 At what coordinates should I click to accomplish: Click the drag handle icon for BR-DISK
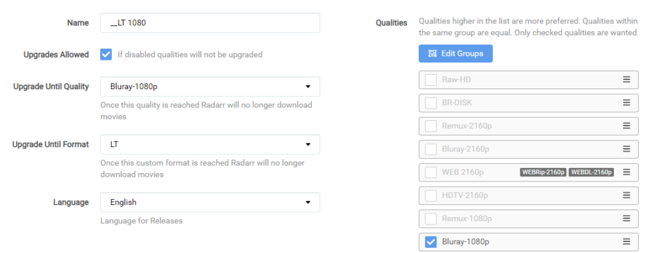(626, 103)
